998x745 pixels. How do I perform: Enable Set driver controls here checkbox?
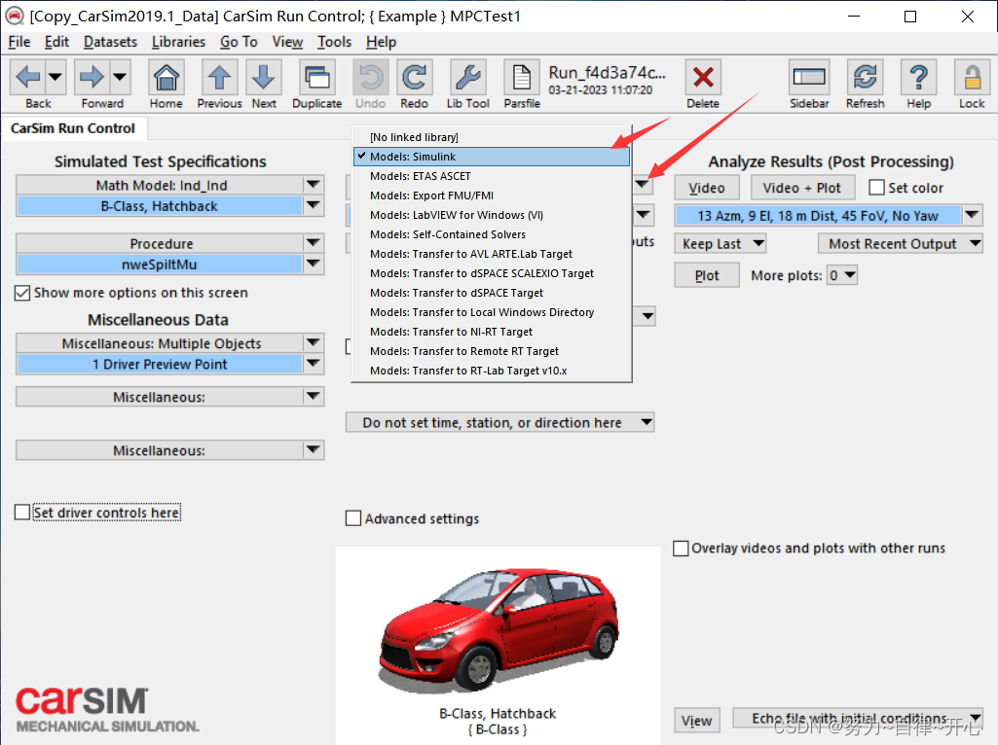click(22, 513)
